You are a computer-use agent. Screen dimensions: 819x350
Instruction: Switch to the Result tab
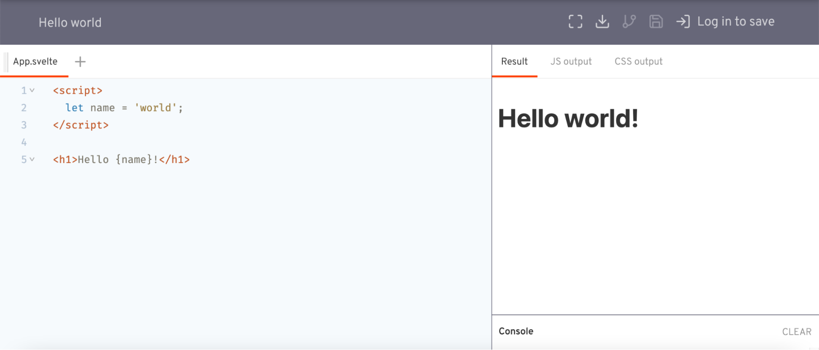point(514,62)
